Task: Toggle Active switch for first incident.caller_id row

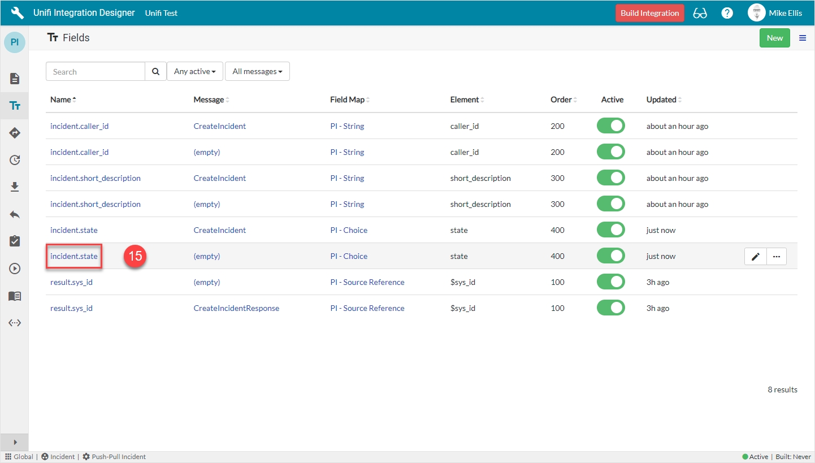Action: point(610,126)
